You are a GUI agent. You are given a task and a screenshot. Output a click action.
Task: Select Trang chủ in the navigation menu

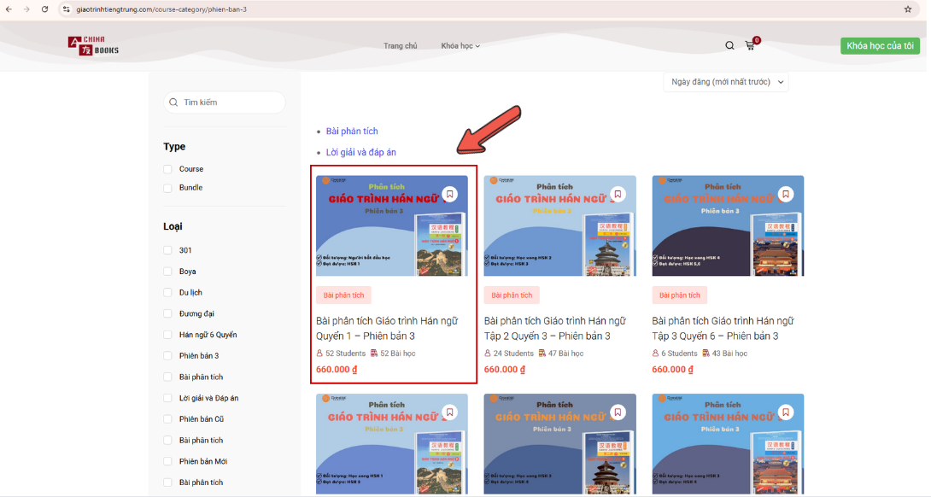pyautogui.click(x=401, y=45)
